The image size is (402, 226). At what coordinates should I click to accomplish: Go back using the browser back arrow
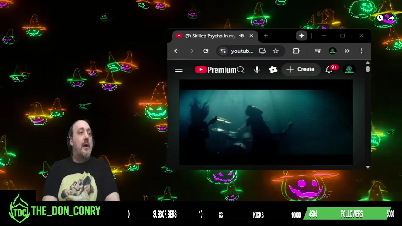pos(177,51)
